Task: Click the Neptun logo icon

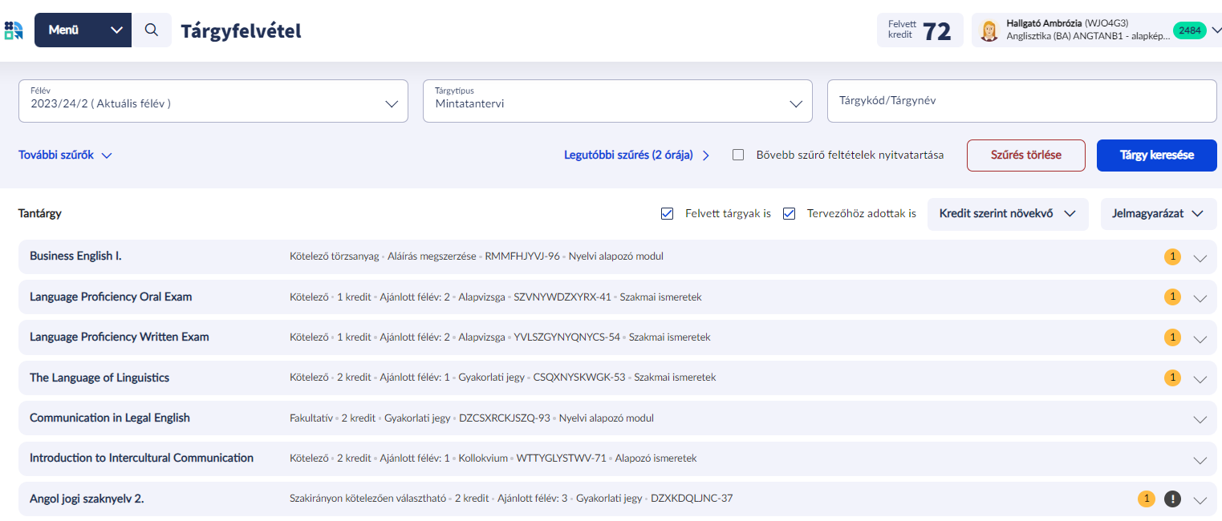Action: [14, 30]
